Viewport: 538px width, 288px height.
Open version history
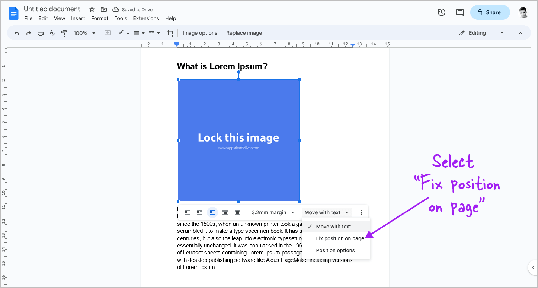point(441,12)
